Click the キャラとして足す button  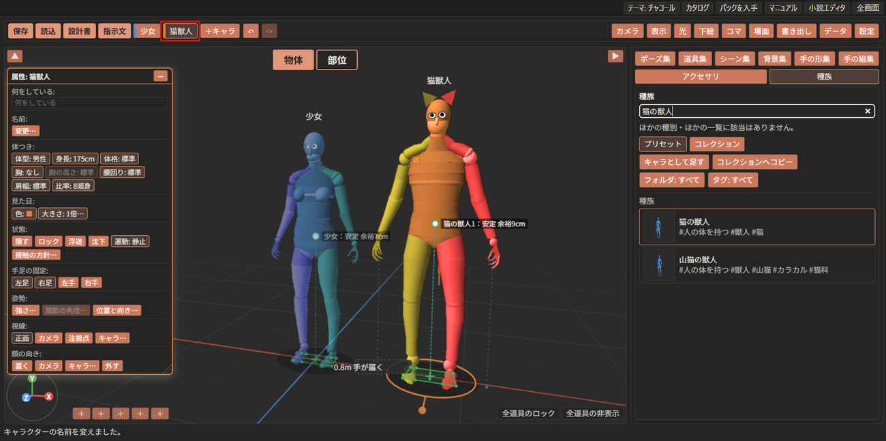[674, 162]
